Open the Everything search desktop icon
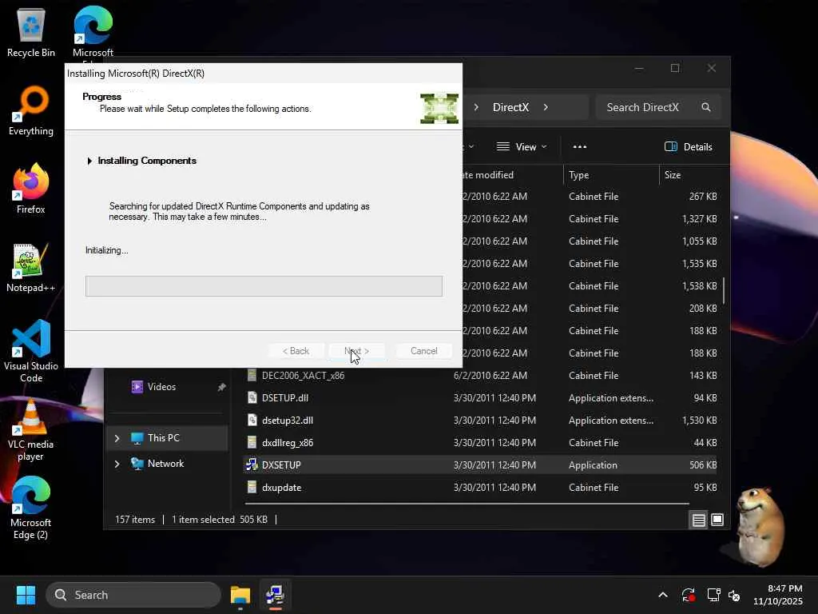 (x=31, y=110)
